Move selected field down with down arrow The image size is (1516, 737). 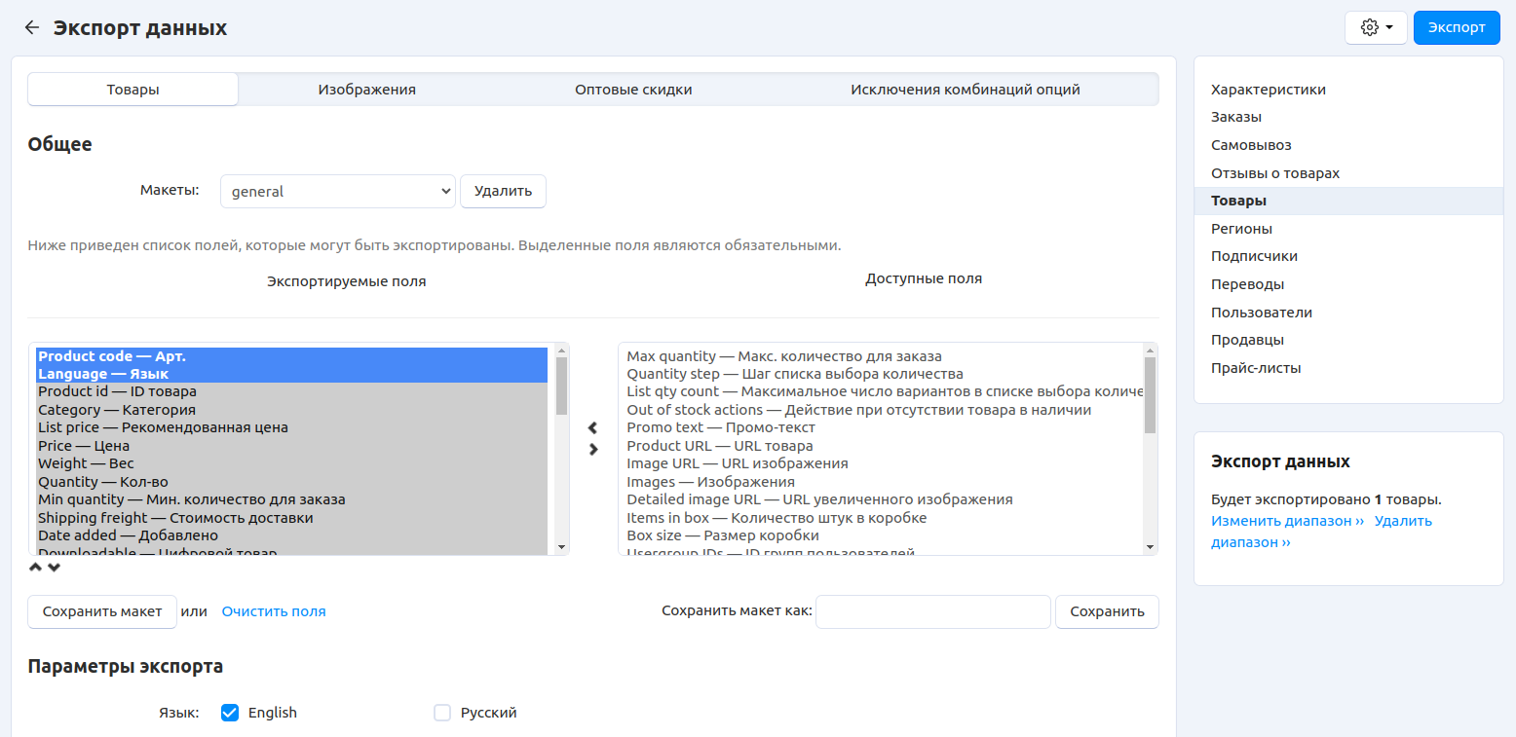pos(54,568)
